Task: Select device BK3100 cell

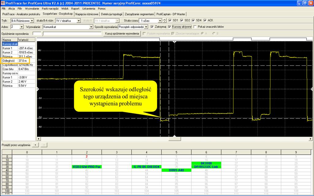Action: (206, 163)
